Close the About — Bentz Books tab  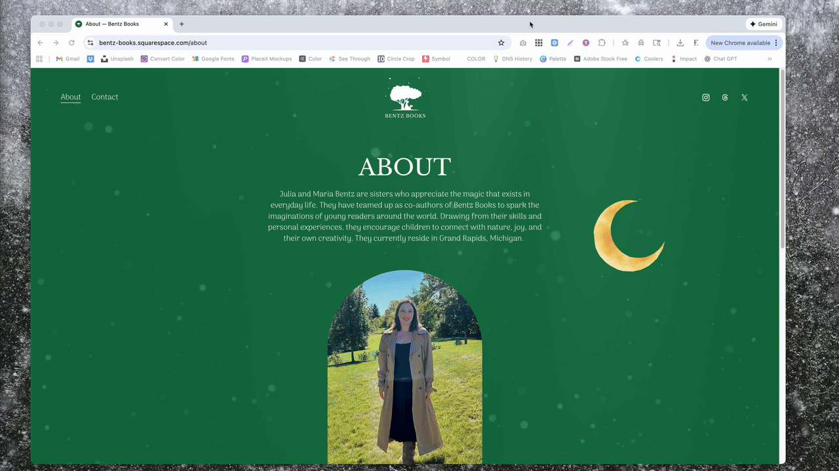(x=166, y=24)
